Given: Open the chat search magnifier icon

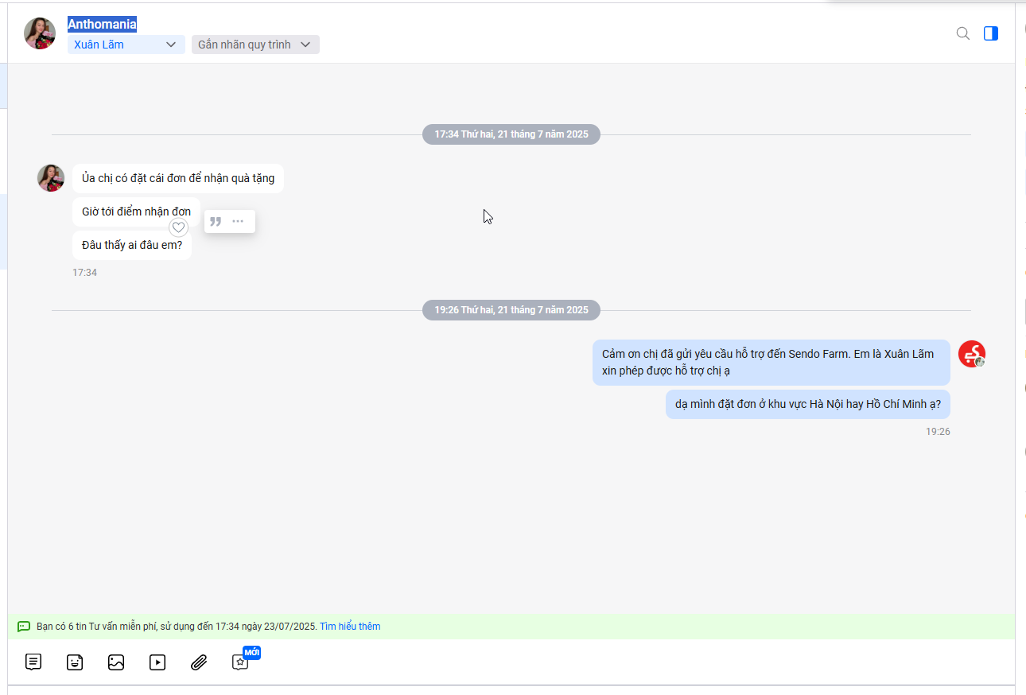Looking at the screenshot, I should pyautogui.click(x=962, y=33).
